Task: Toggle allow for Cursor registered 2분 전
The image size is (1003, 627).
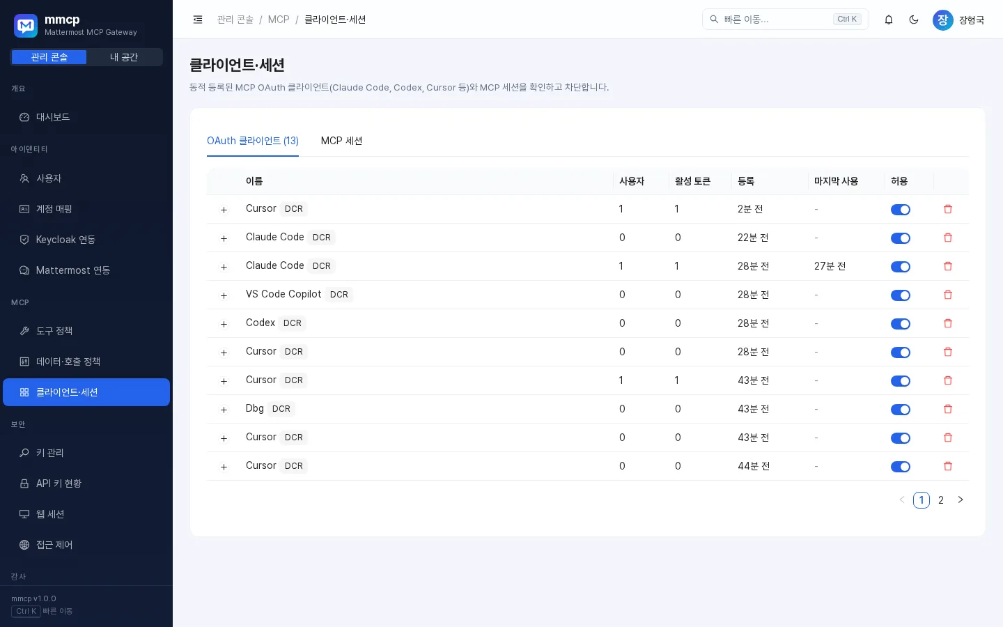Action: tap(901, 210)
